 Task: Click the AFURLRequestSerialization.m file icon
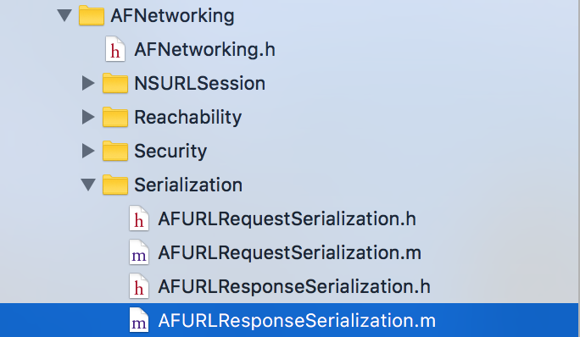tap(139, 252)
